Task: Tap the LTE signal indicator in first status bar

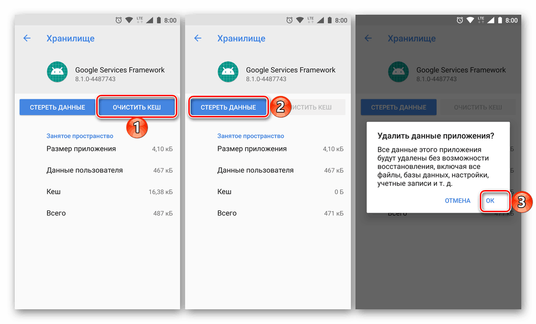Action: [x=140, y=20]
